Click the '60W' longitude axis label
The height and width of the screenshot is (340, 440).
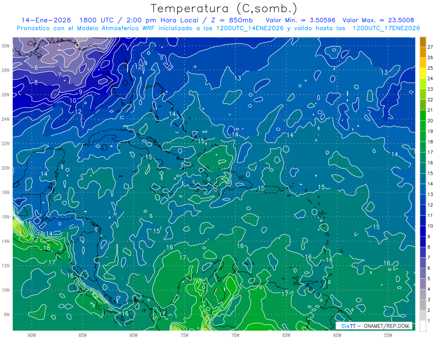pos(337,336)
